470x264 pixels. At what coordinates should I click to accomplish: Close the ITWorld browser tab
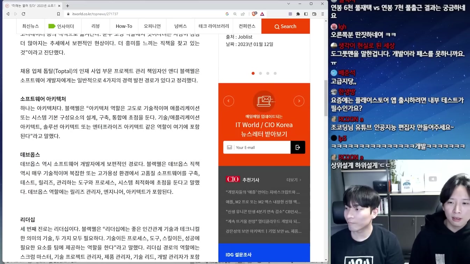pyautogui.click(x=59, y=6)
